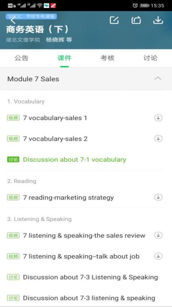Download 7 reading-marketing strategy video

tap(158, 197)
